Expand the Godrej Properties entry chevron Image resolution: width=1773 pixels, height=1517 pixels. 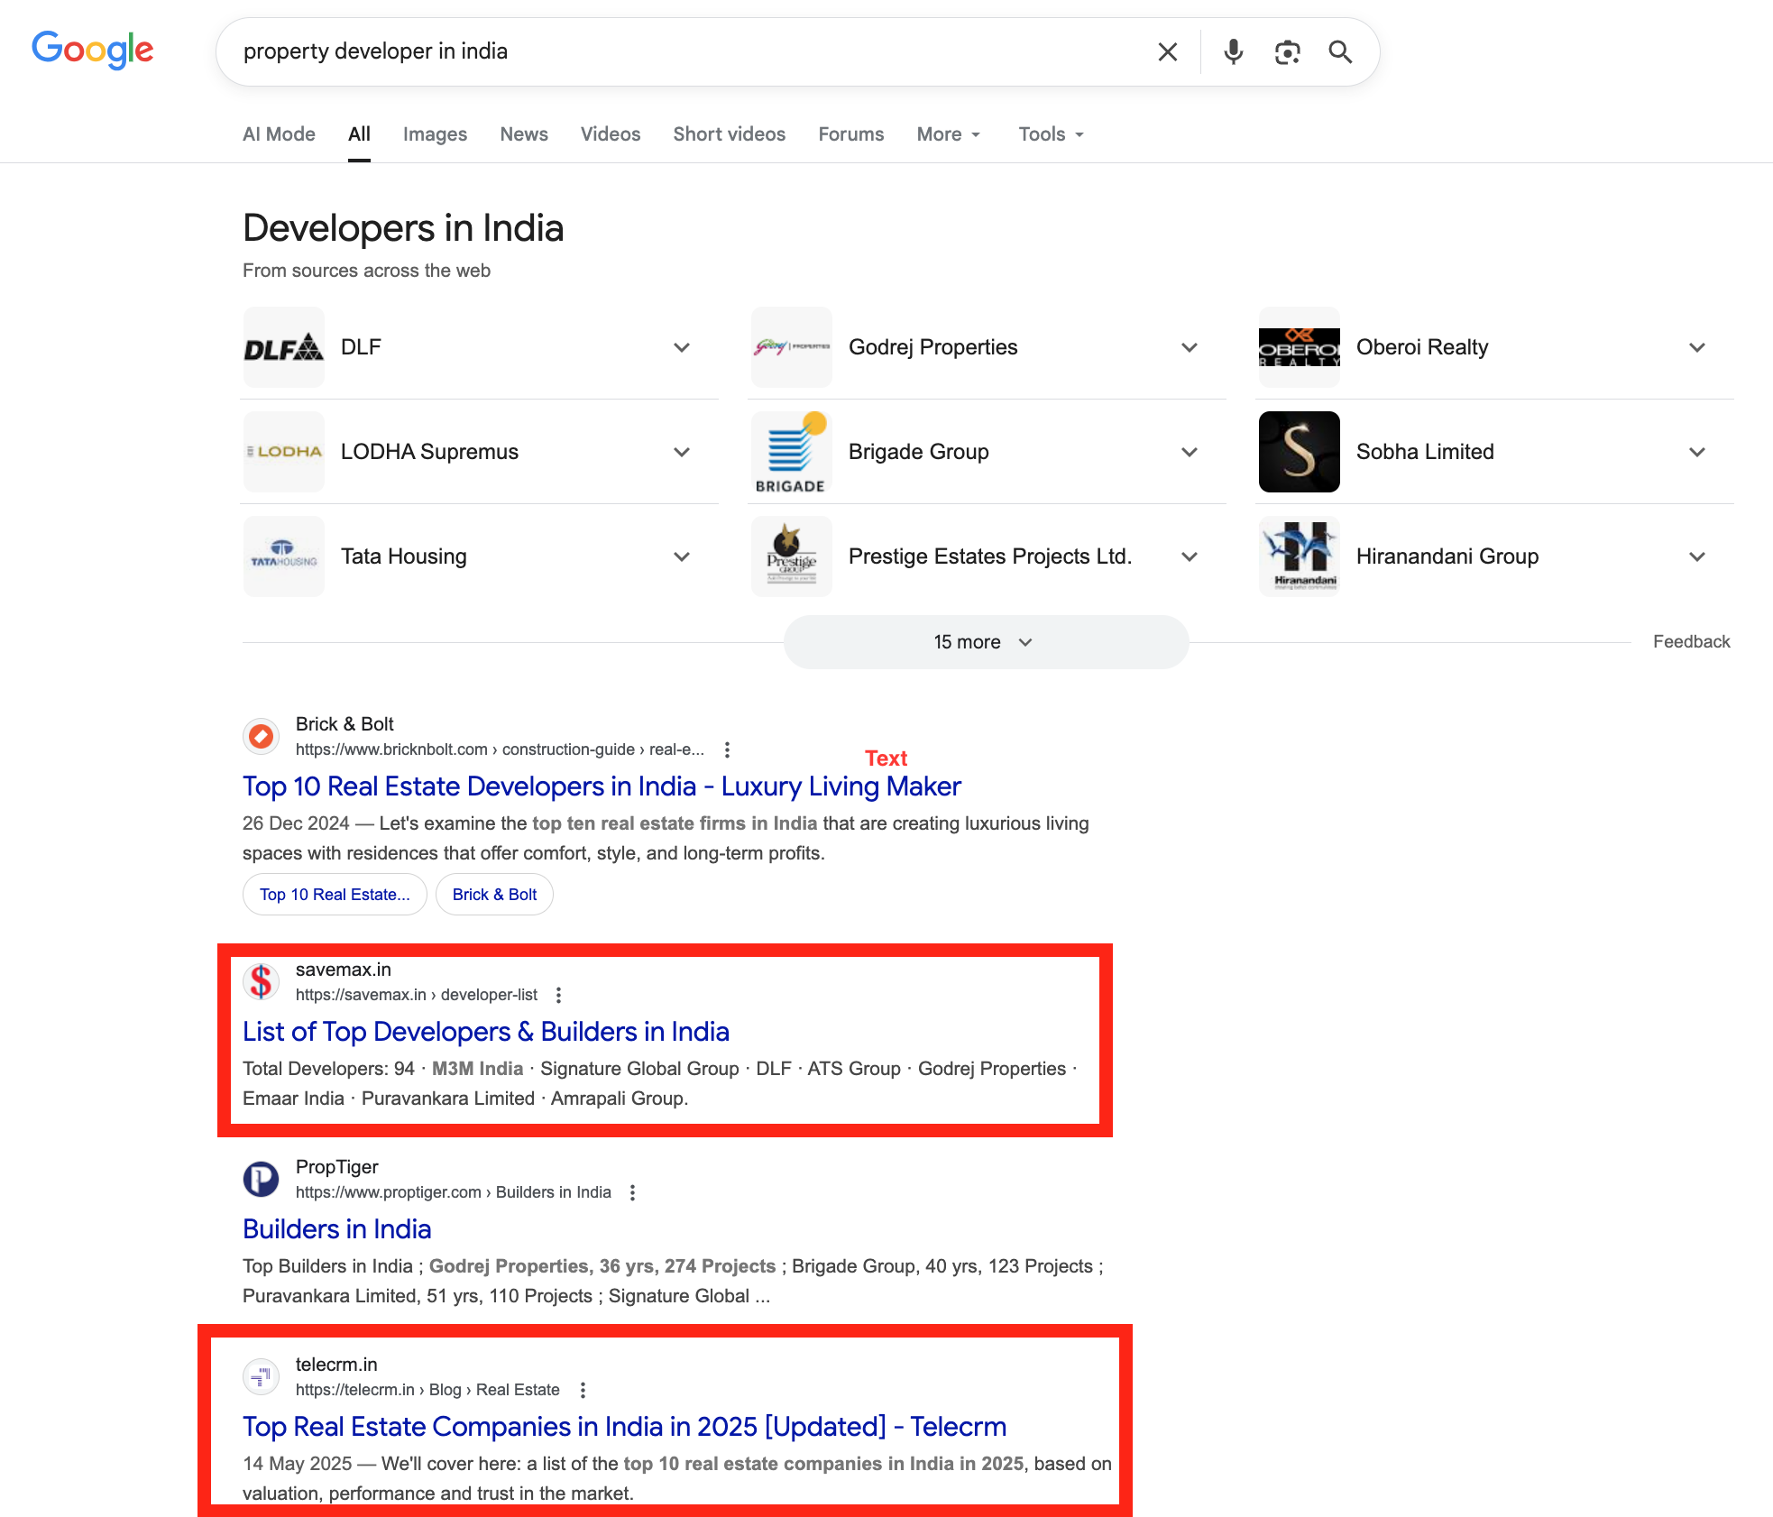1190,347
